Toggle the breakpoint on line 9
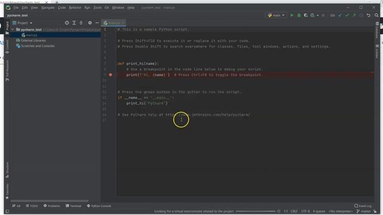This screenshot has width=383, height=215. coord(110,75)
